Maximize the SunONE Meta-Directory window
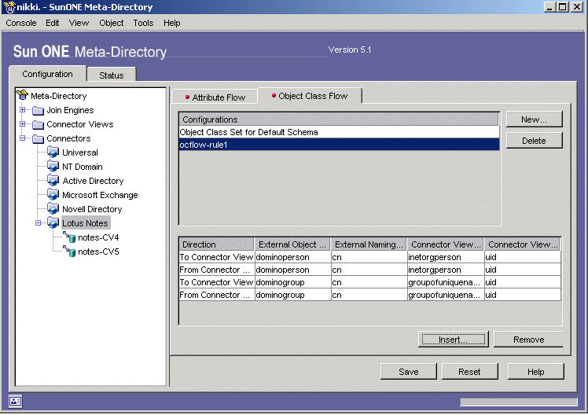The image size is (588, 415). pos(563,7)
